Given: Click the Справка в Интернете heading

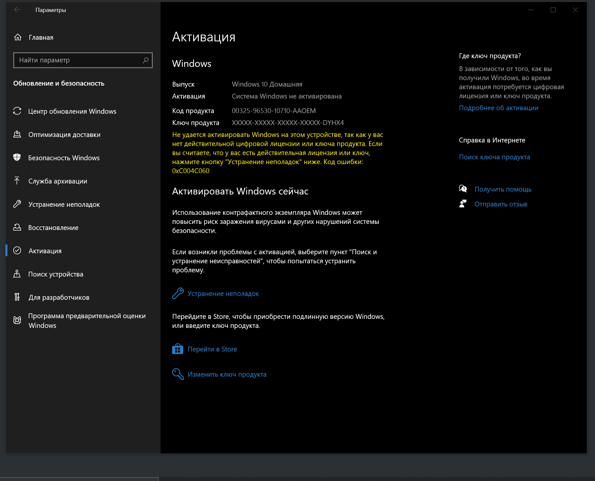Looking at the screenshot, I should (x=492, y=140).
